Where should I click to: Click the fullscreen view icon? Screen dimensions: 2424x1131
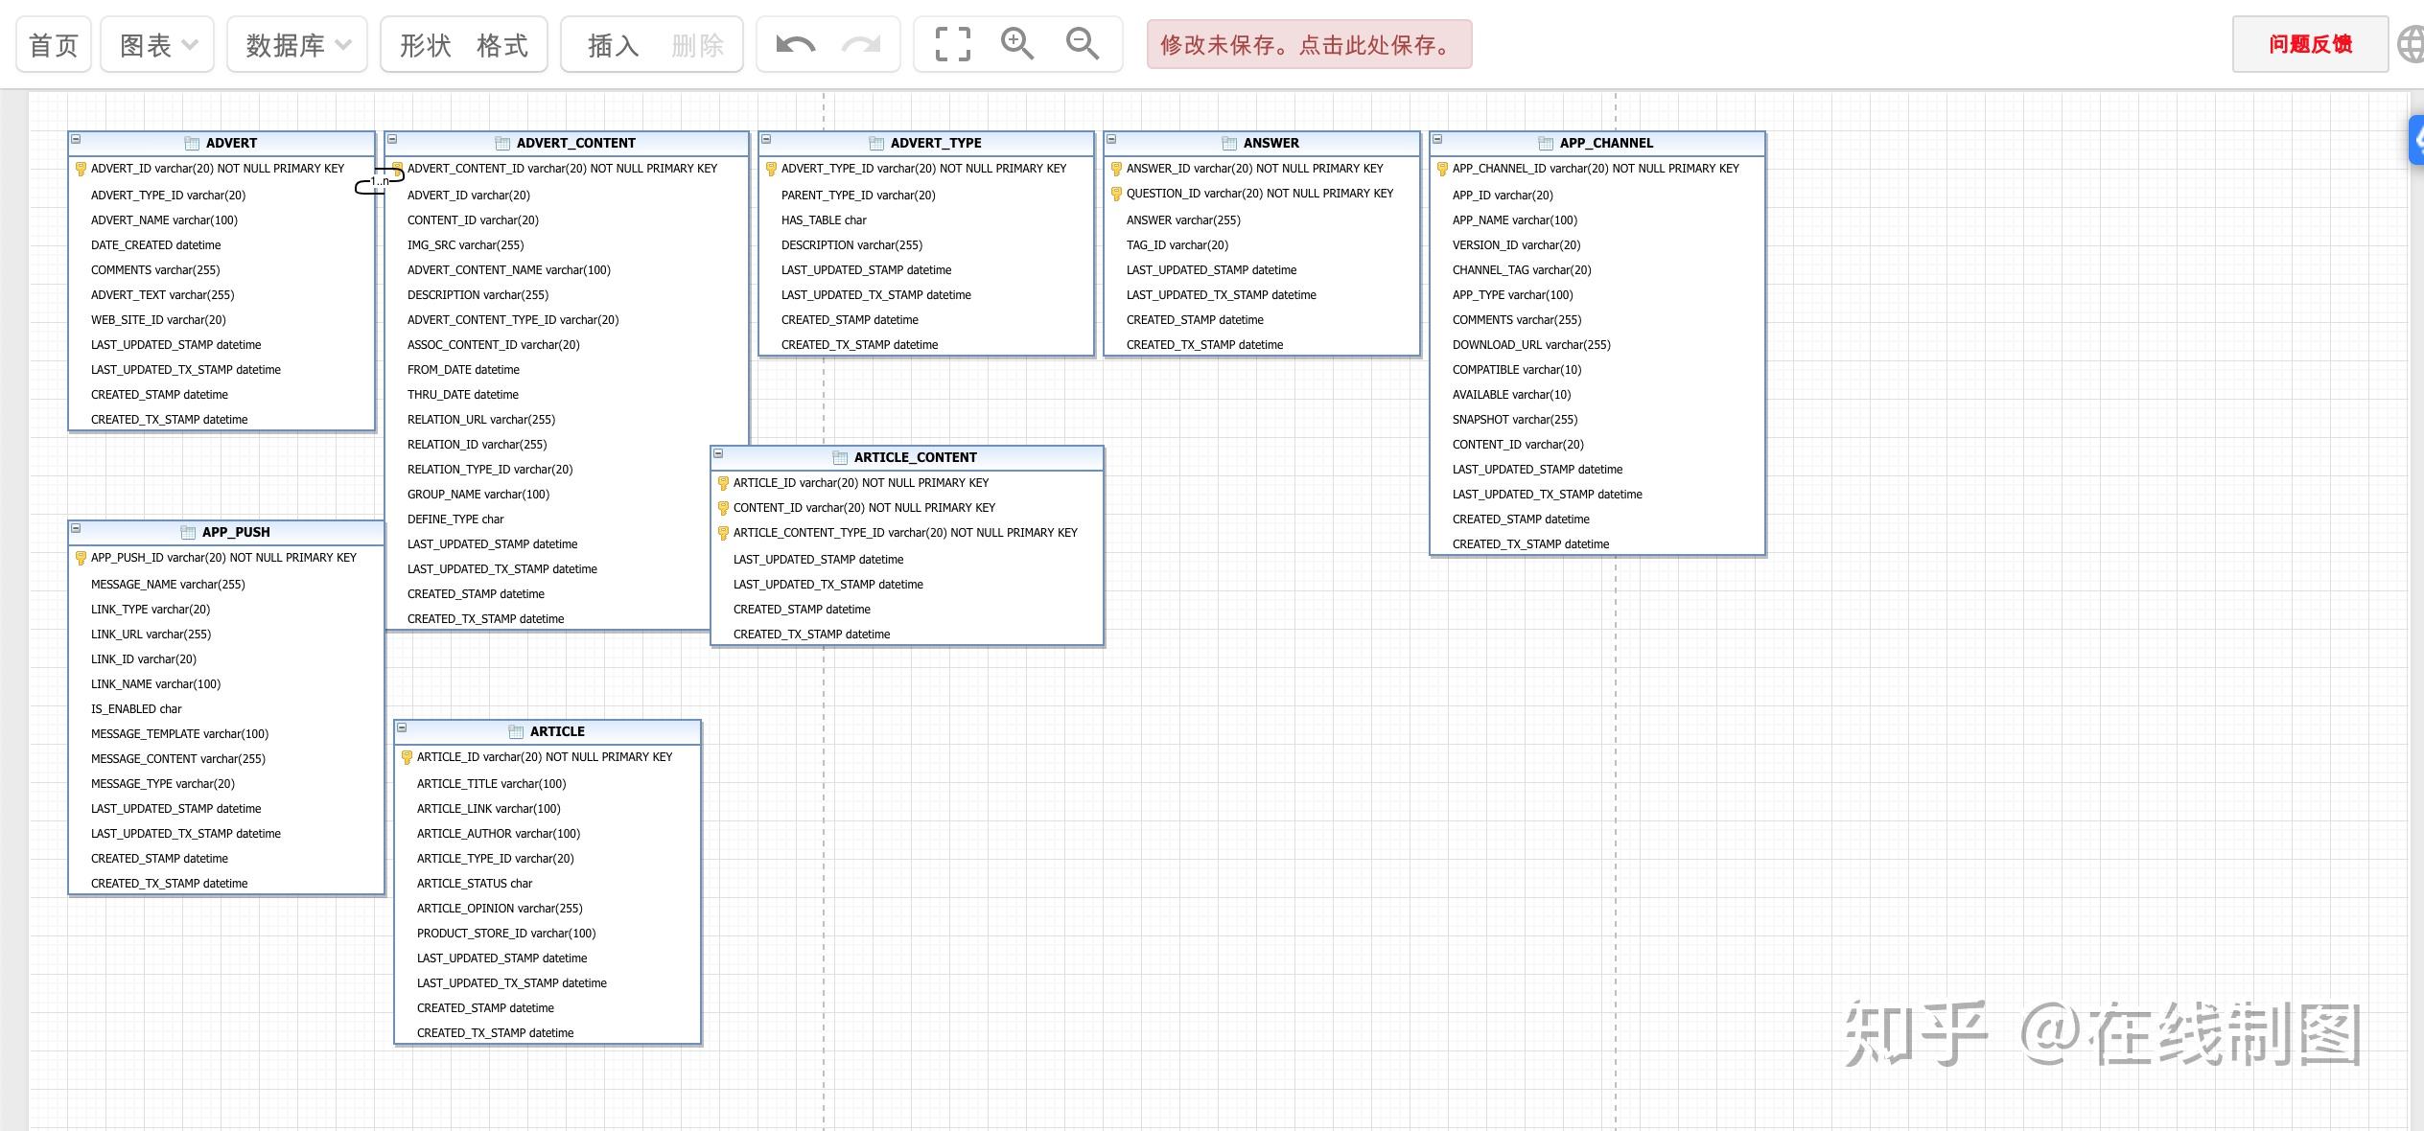[951, 44]
